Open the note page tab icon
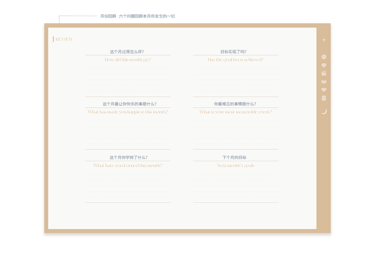 (324, 98)
